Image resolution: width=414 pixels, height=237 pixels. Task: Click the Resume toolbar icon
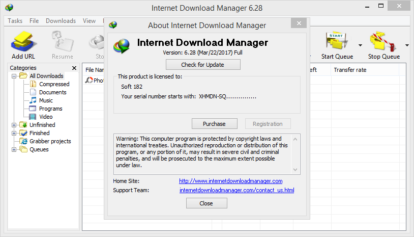(x=63, y=41)
